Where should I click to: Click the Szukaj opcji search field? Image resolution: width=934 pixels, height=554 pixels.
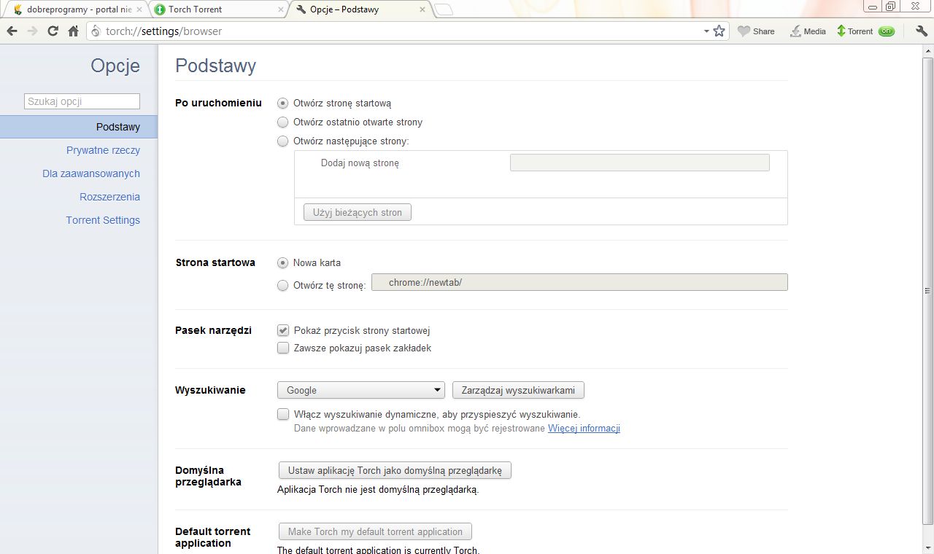coord(82,101)
